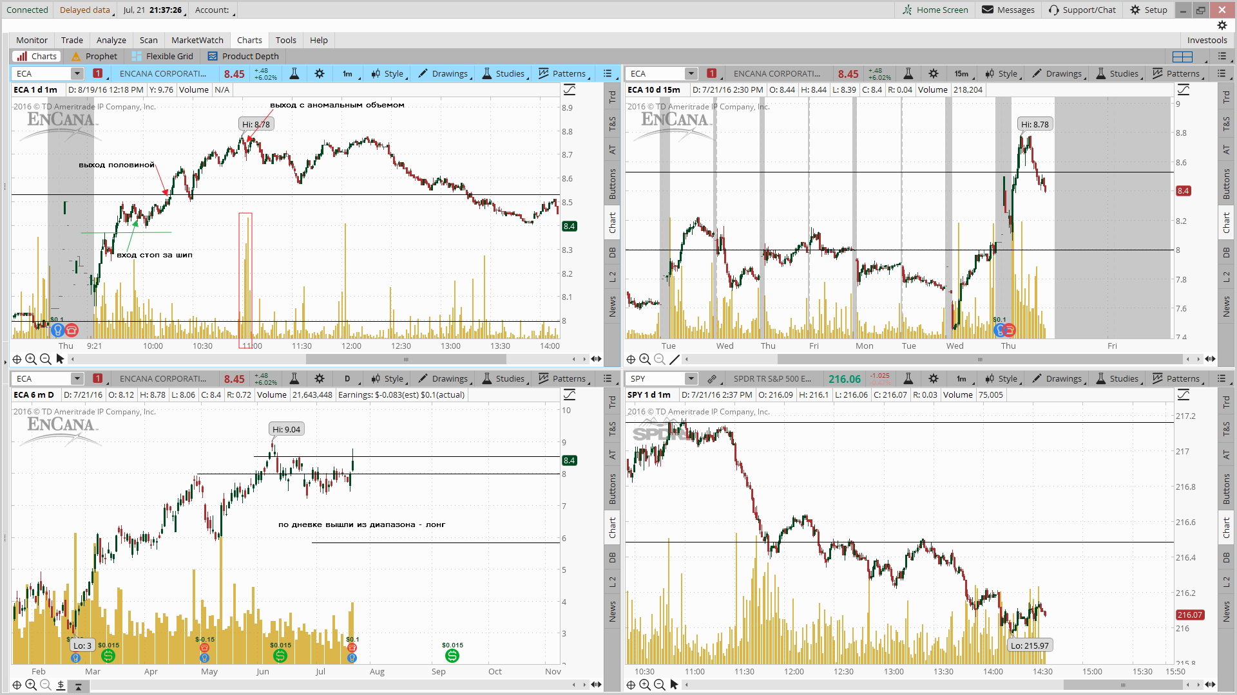This screenshot has height=695, width=1237.
Task: Open list menu icon on SPY chart toolbar
Action: coord(1222,378)
